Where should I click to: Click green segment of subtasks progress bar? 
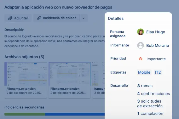(25, 114)
